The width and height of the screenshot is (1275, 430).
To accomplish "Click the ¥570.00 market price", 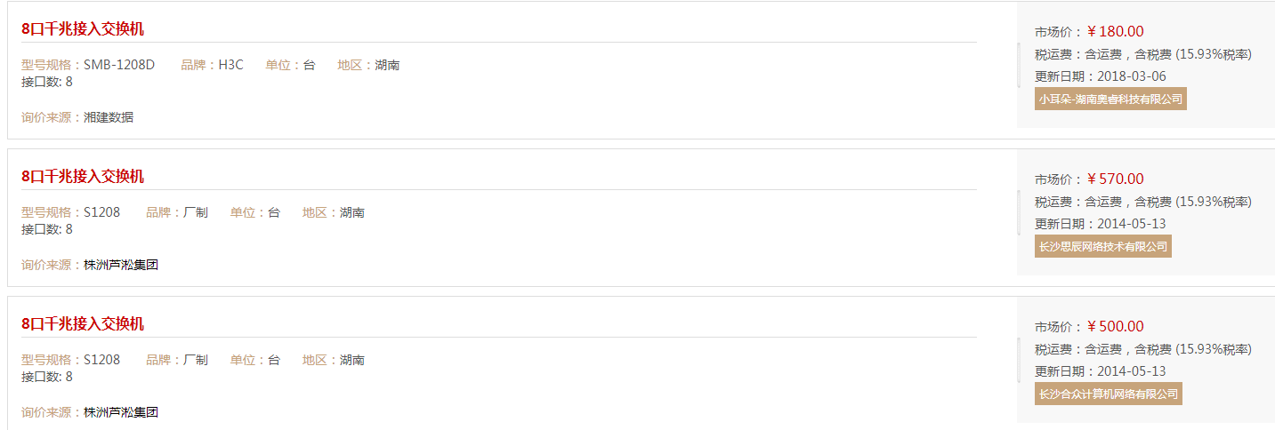I will tap(1116, 179).
